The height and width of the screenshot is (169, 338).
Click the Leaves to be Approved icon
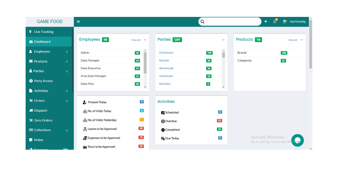click(x=85, y=129)
